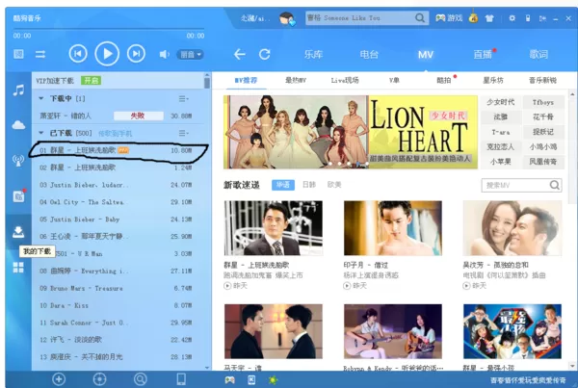Viewport: 578px width, 388px height.
Task: Open the 已下载 section list menu
Action: click(x=183, y=133)
